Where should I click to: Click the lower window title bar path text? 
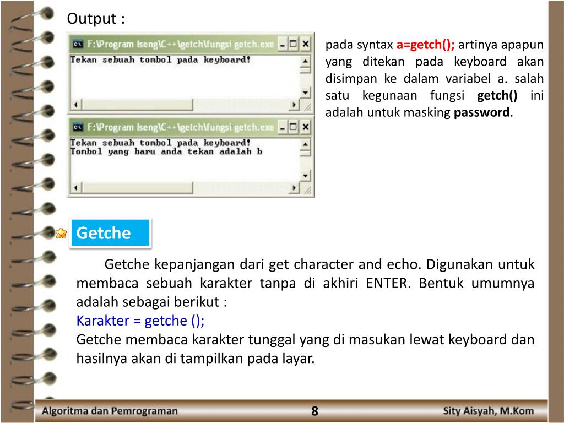point(181,127)
